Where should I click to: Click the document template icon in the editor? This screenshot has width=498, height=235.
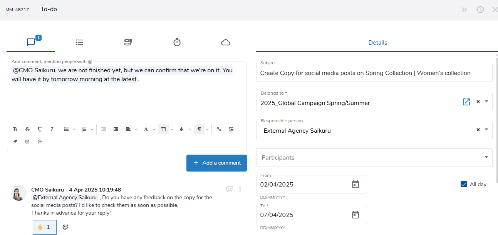click(27, 142)
